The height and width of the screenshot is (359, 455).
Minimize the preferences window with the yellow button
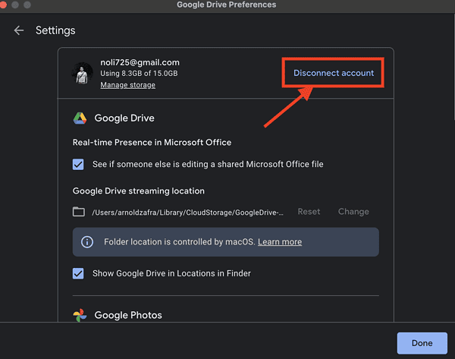(x=17, y=5)
